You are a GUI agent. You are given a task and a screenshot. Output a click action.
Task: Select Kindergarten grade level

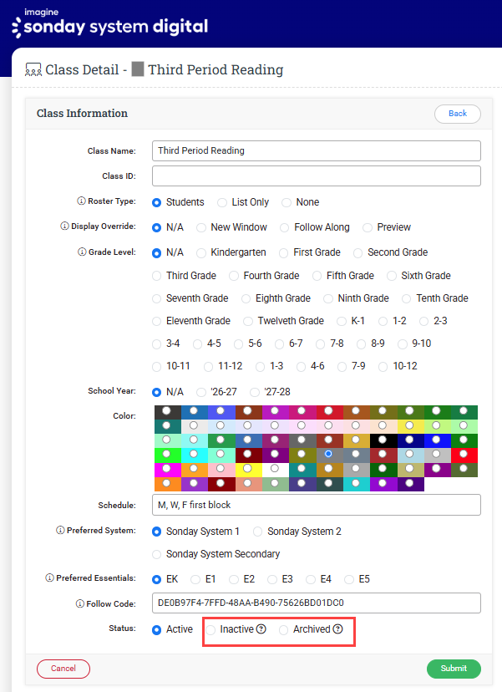pos(200,253)
